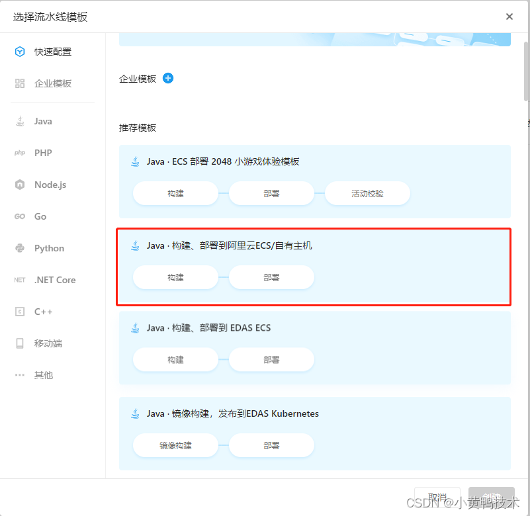Click 构建 stage in EDAS ECS template
This screenshot has width=530, height=516.
[175, 359]
